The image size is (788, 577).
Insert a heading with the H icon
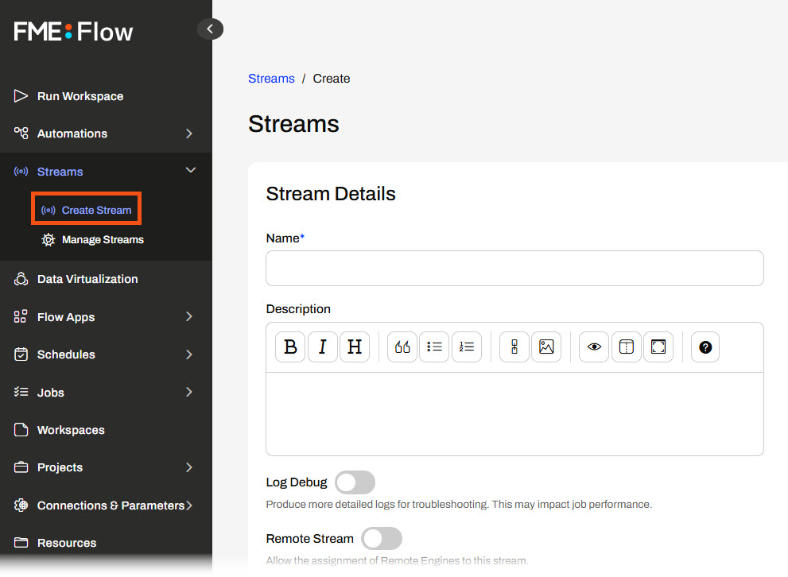[355, 347]
